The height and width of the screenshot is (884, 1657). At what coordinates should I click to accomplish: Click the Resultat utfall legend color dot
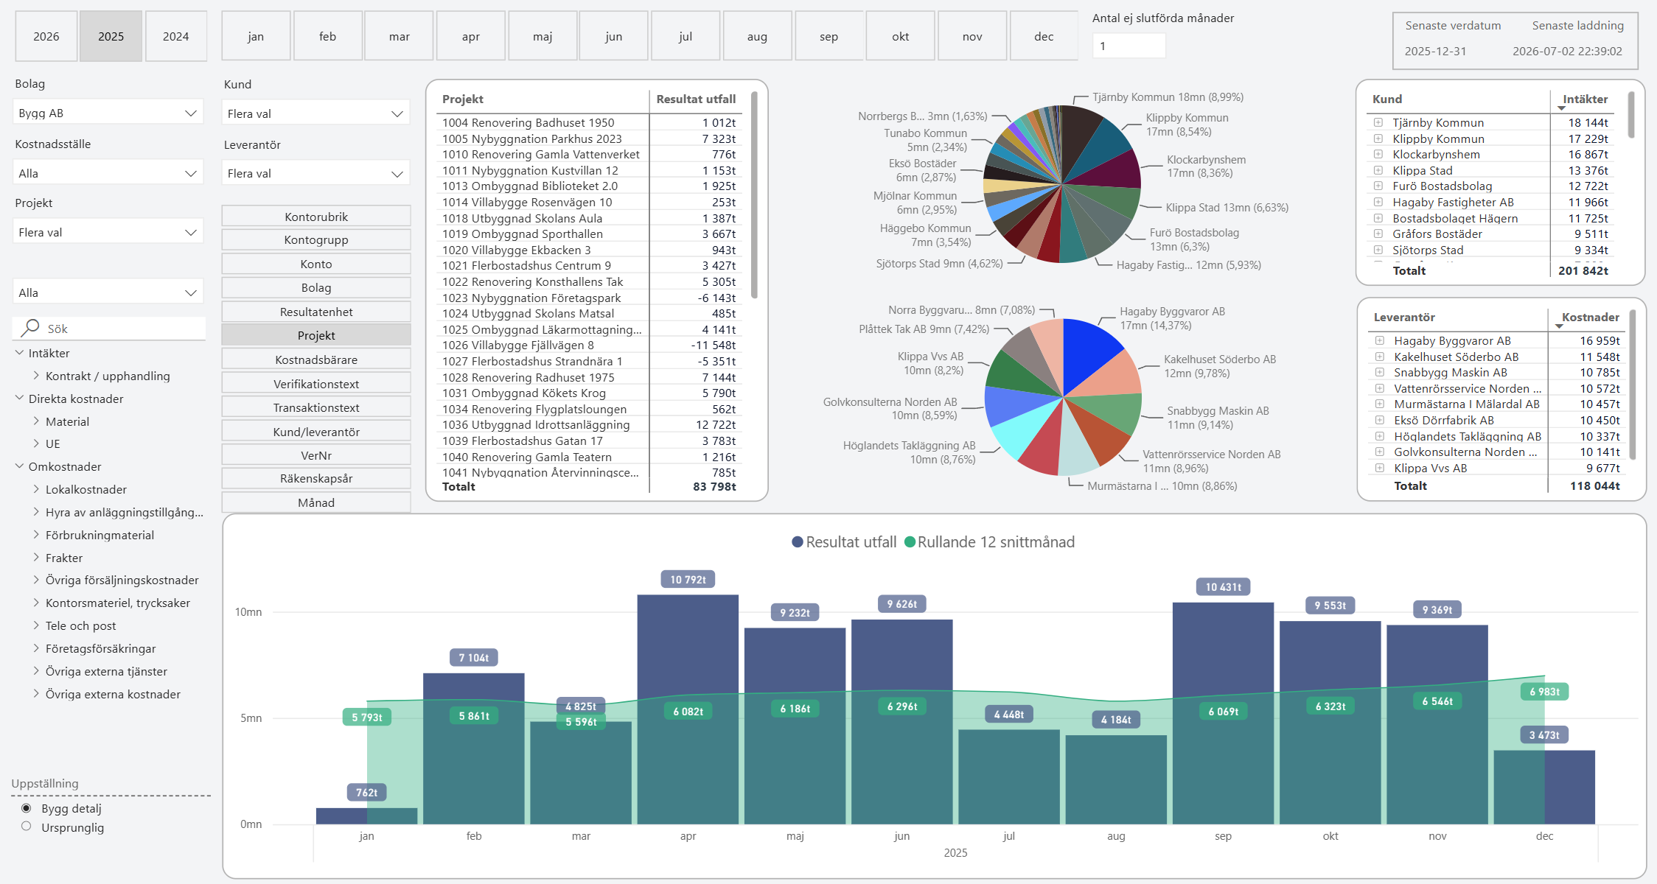tap(797, 542)
